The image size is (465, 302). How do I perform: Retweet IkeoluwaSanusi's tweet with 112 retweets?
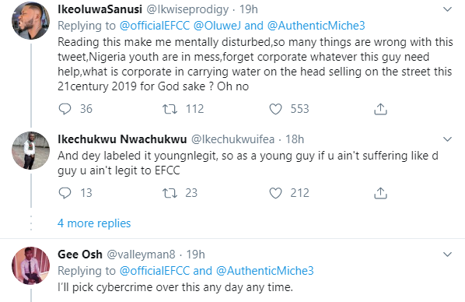tap(170, 109)
